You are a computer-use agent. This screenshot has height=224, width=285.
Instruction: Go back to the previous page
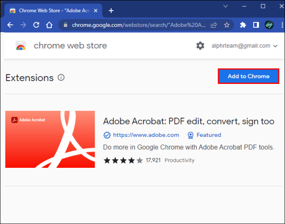tap(10, 25)
